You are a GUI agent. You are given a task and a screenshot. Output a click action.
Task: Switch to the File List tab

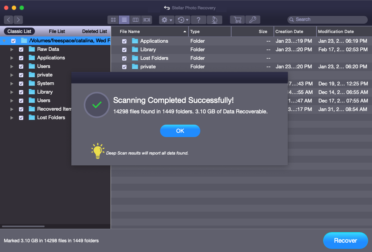[57, 31]
